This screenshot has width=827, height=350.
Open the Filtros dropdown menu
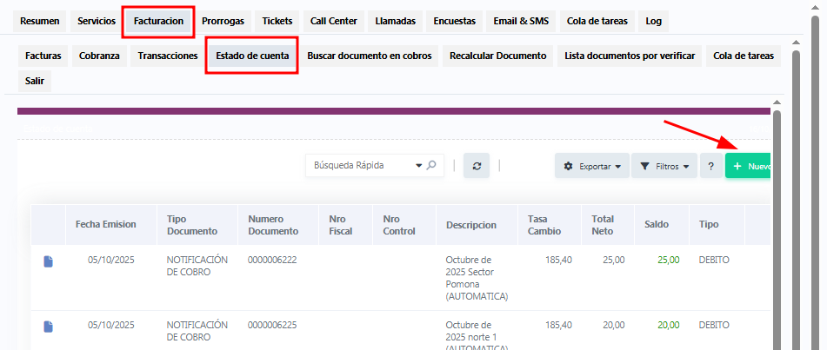click(664, 166)
